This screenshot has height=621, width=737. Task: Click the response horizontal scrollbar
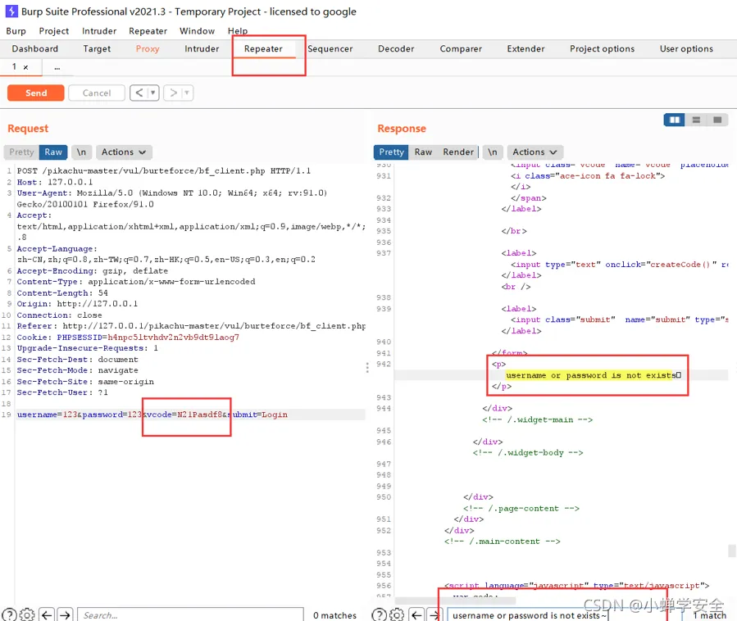[x=455, y=601]
